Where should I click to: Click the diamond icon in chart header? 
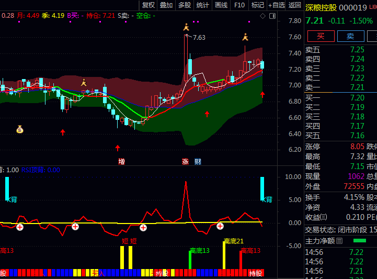point(262,16)
